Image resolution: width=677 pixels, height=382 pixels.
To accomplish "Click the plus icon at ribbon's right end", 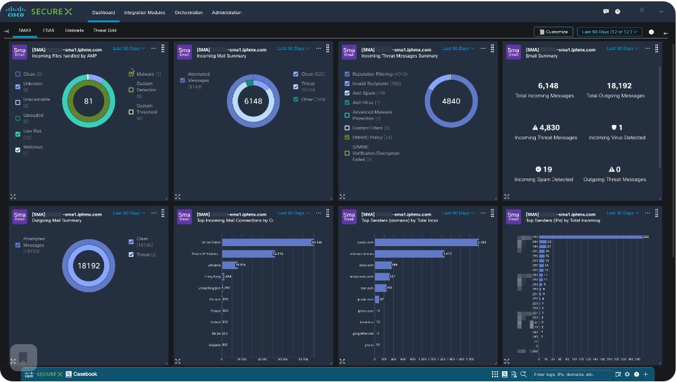I will pos(646,374).
